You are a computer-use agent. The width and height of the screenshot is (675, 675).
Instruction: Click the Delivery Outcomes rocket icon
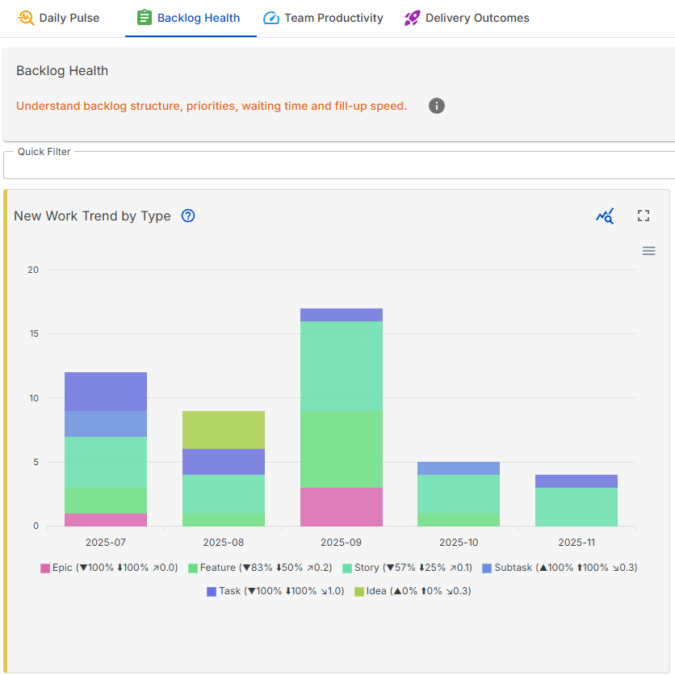click(x=412, y=18)
